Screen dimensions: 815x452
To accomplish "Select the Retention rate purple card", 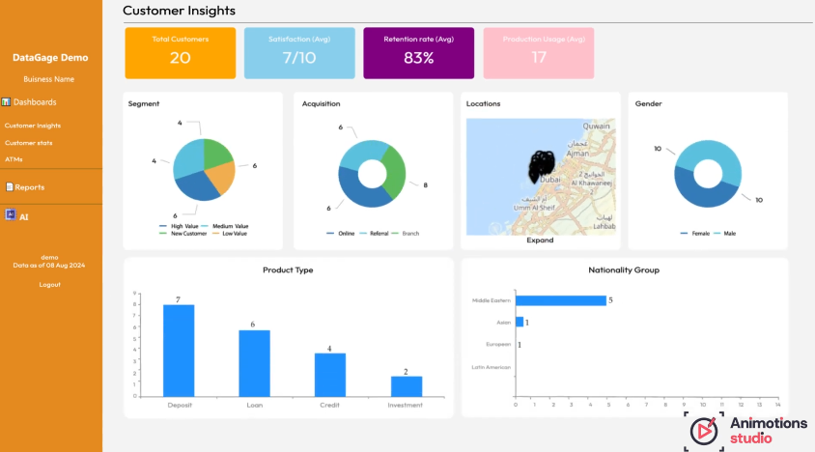I will [418, 53].
